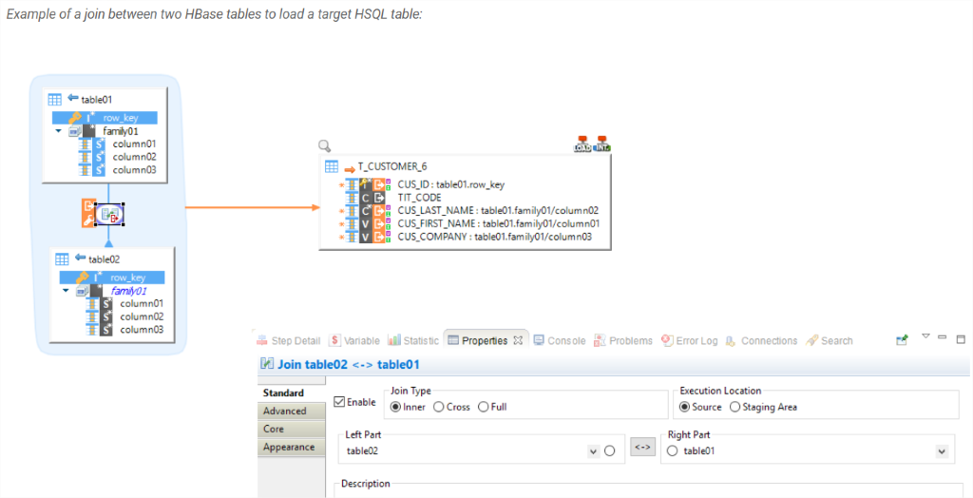Click the table01 datastore grid icon

tap(54, 100)
